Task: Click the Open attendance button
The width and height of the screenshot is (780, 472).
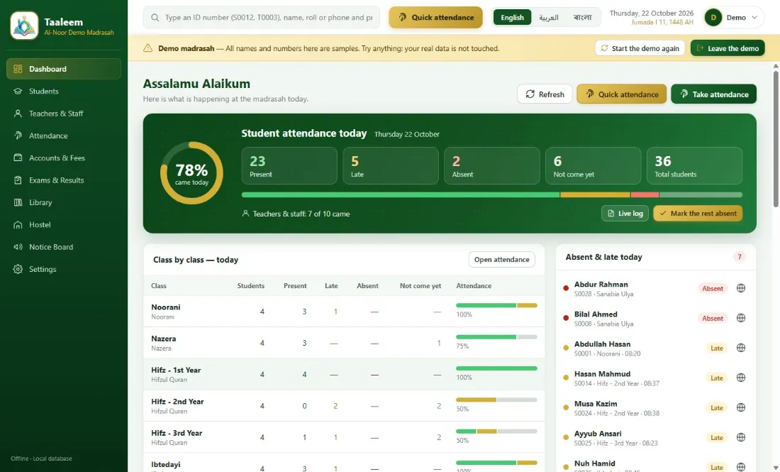Action: tap(501, 259)
